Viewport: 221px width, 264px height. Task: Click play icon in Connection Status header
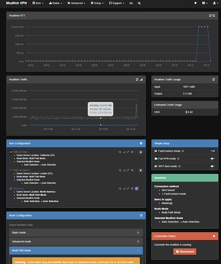[214, 236]
